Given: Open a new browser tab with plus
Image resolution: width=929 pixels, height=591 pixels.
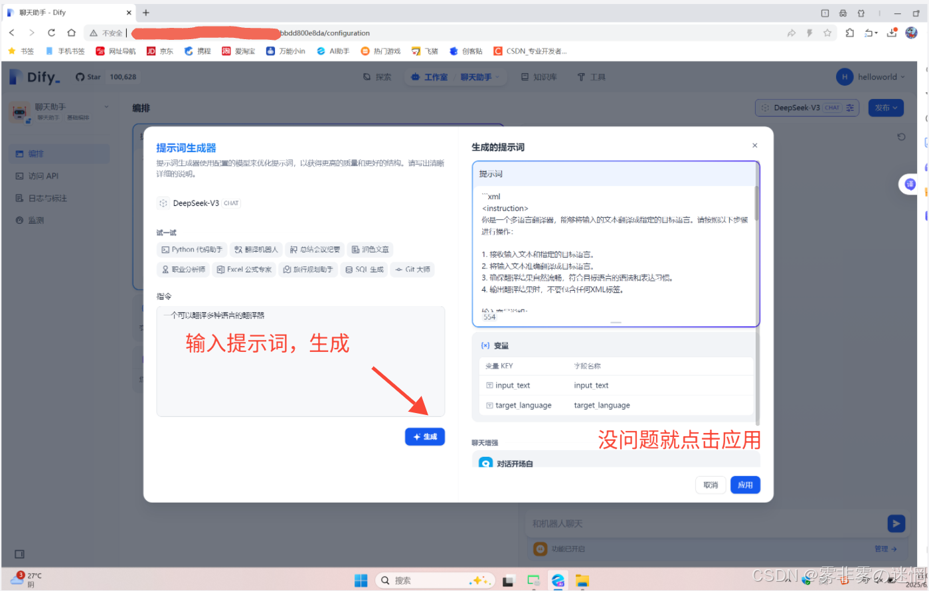Looking at the screenshot, I should point(146,13).
